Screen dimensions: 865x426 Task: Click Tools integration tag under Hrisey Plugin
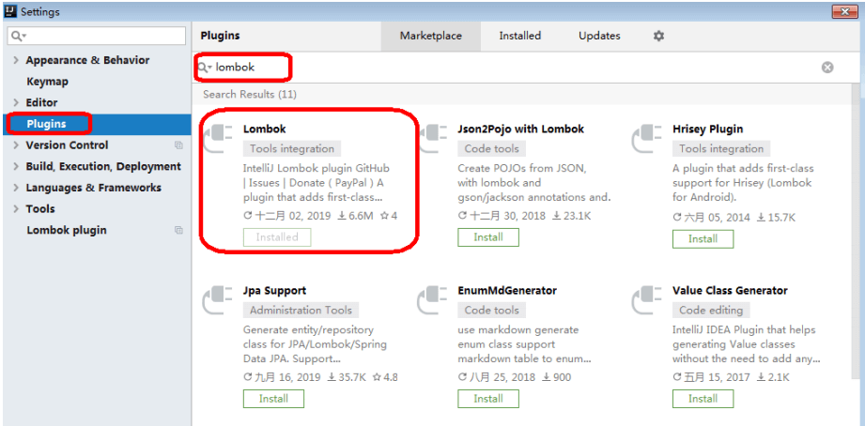coord(721,149)
